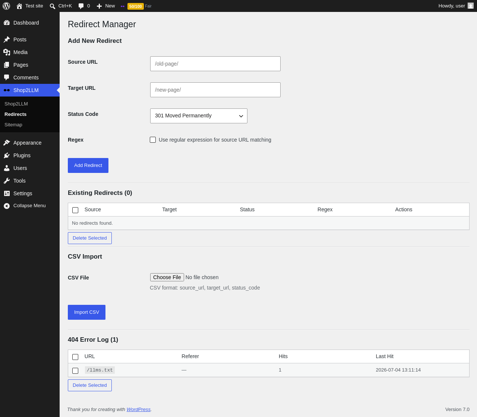Open the Settings menu
The height and width of the screenshot is (417, 477).
click(30, 193)
